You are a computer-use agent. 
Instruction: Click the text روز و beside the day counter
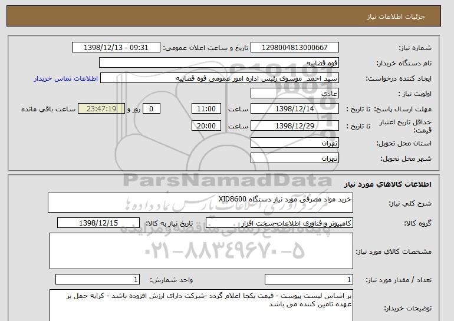click(x=134, y=109)
